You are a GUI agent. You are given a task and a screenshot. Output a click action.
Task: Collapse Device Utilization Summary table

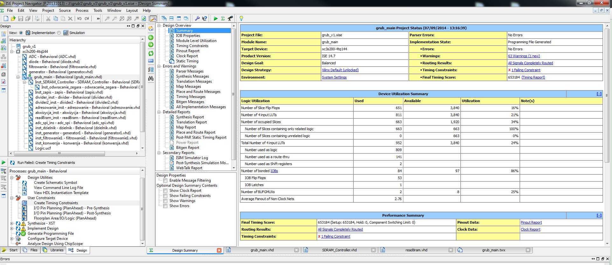click(x=599, y=94)
